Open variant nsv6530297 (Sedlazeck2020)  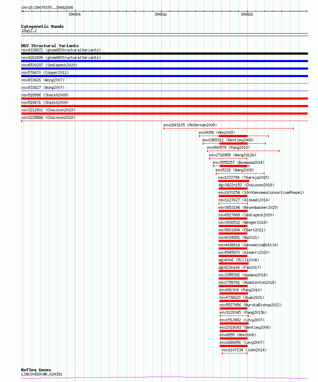pos(49,65)
